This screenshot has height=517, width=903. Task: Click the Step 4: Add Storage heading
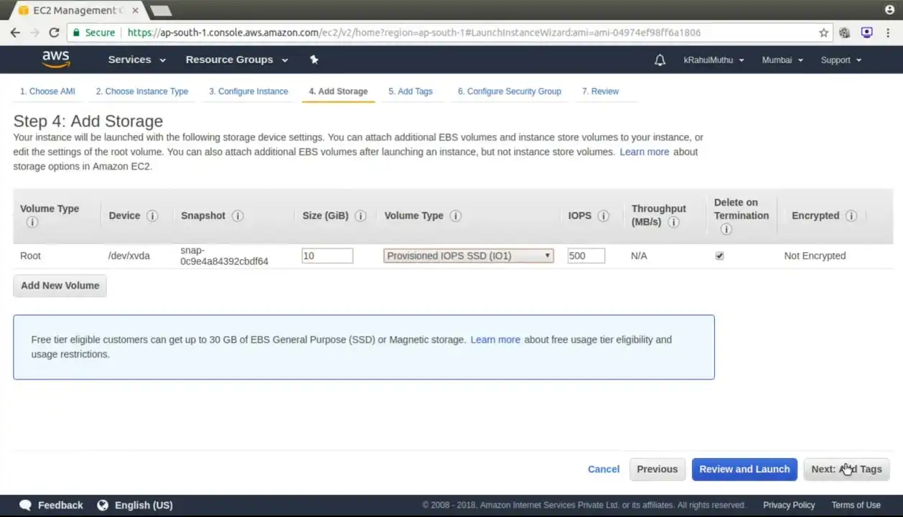coord(88,121)
